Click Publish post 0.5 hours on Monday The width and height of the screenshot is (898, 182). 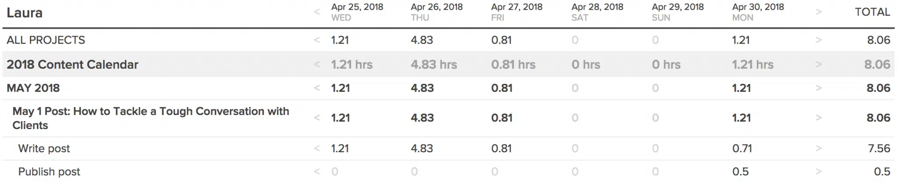(x=740, y=171)
